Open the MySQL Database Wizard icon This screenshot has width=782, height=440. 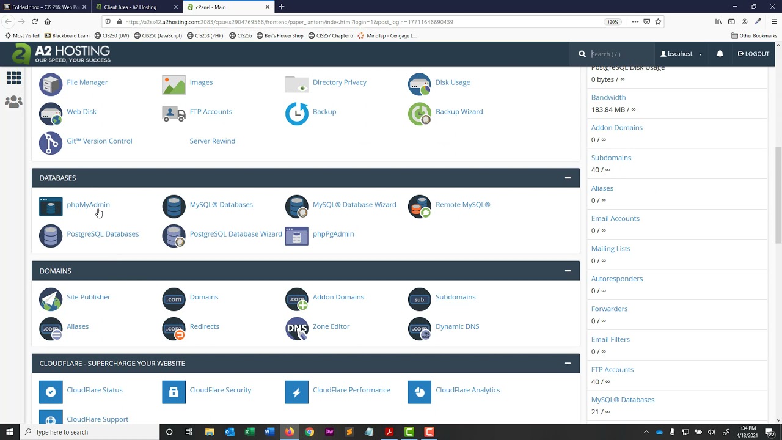pos(297,207)
